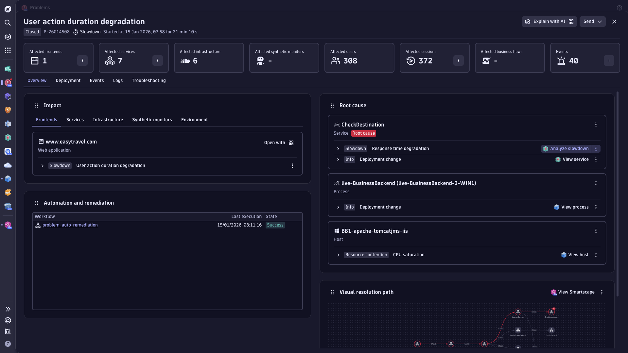Expand the CPU saturation resource contention row
This screenshot has height=353, width=628.
tap(338, 255)
